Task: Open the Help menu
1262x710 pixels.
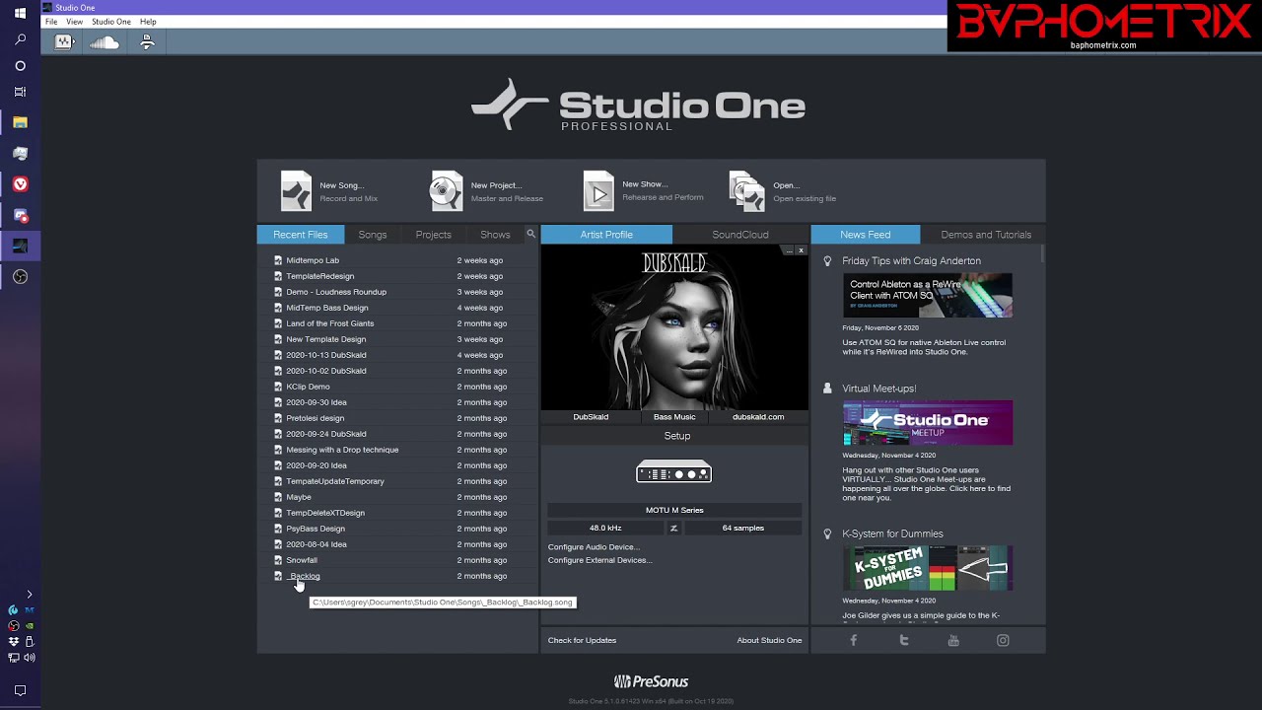Action: [148, 22]
